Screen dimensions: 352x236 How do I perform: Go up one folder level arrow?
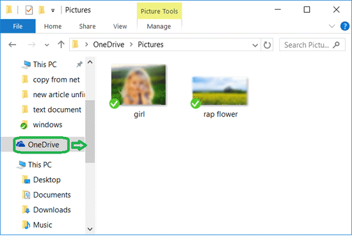pyautogui.click(x=61, y=44)
